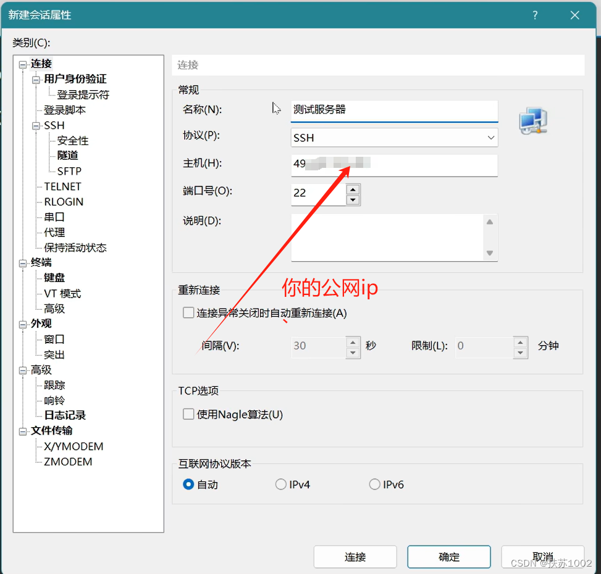Click the up arrow of 限制 spinner
The image size is (601, 574).
coord(520,342)
